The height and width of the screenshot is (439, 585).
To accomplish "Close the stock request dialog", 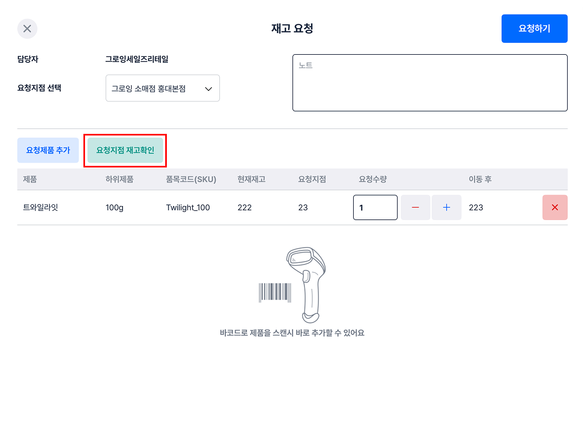I will pyautogui.click(x=27, y=29).
